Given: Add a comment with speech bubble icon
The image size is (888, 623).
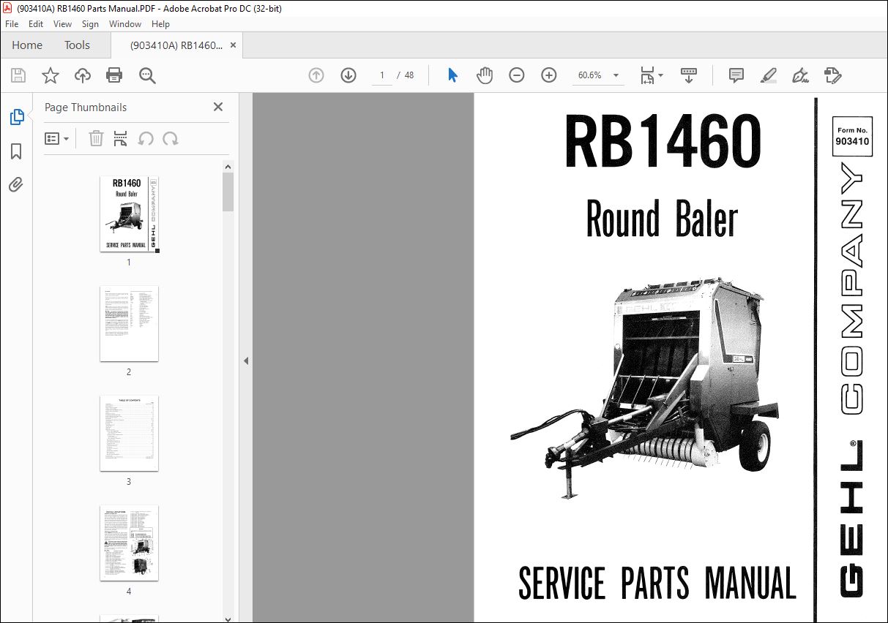Looking at the screenshot, I should (736, 75).
